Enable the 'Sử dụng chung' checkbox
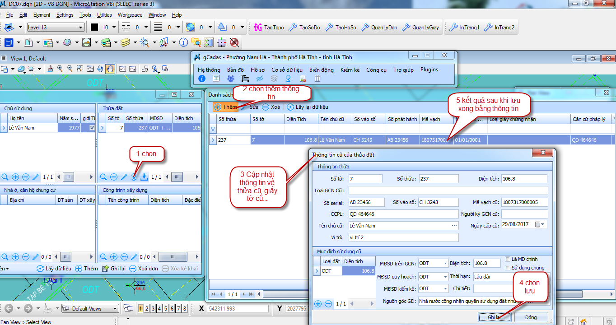Viewport: 616px width, 325px height. [x=508, y=268]
